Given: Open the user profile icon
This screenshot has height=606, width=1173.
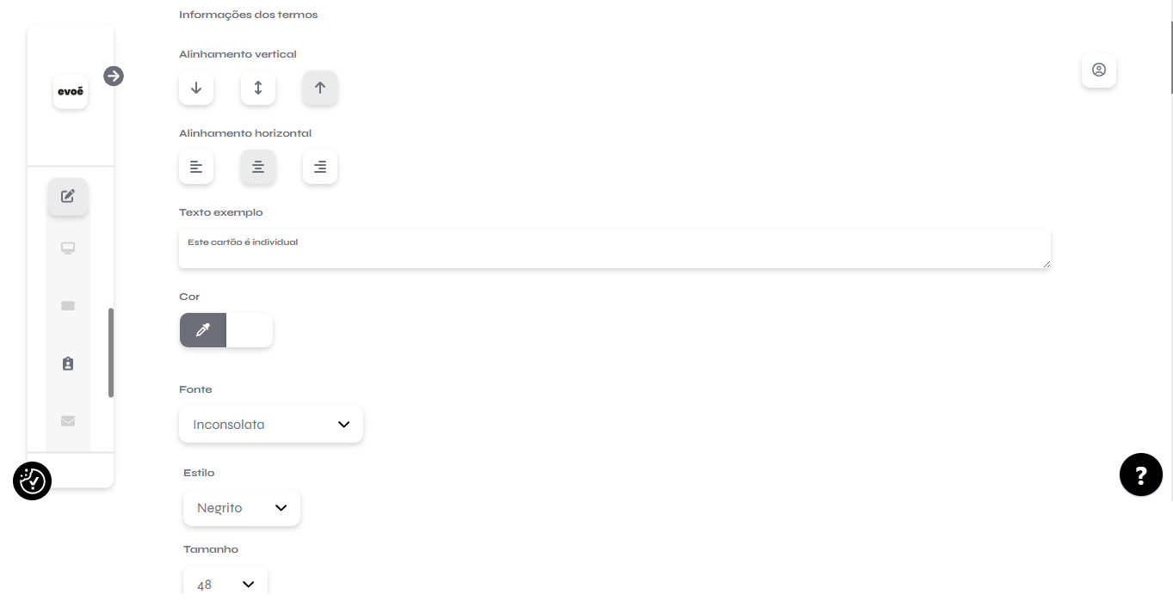Looking at the screenshot, I should (x=1099, y=70).
